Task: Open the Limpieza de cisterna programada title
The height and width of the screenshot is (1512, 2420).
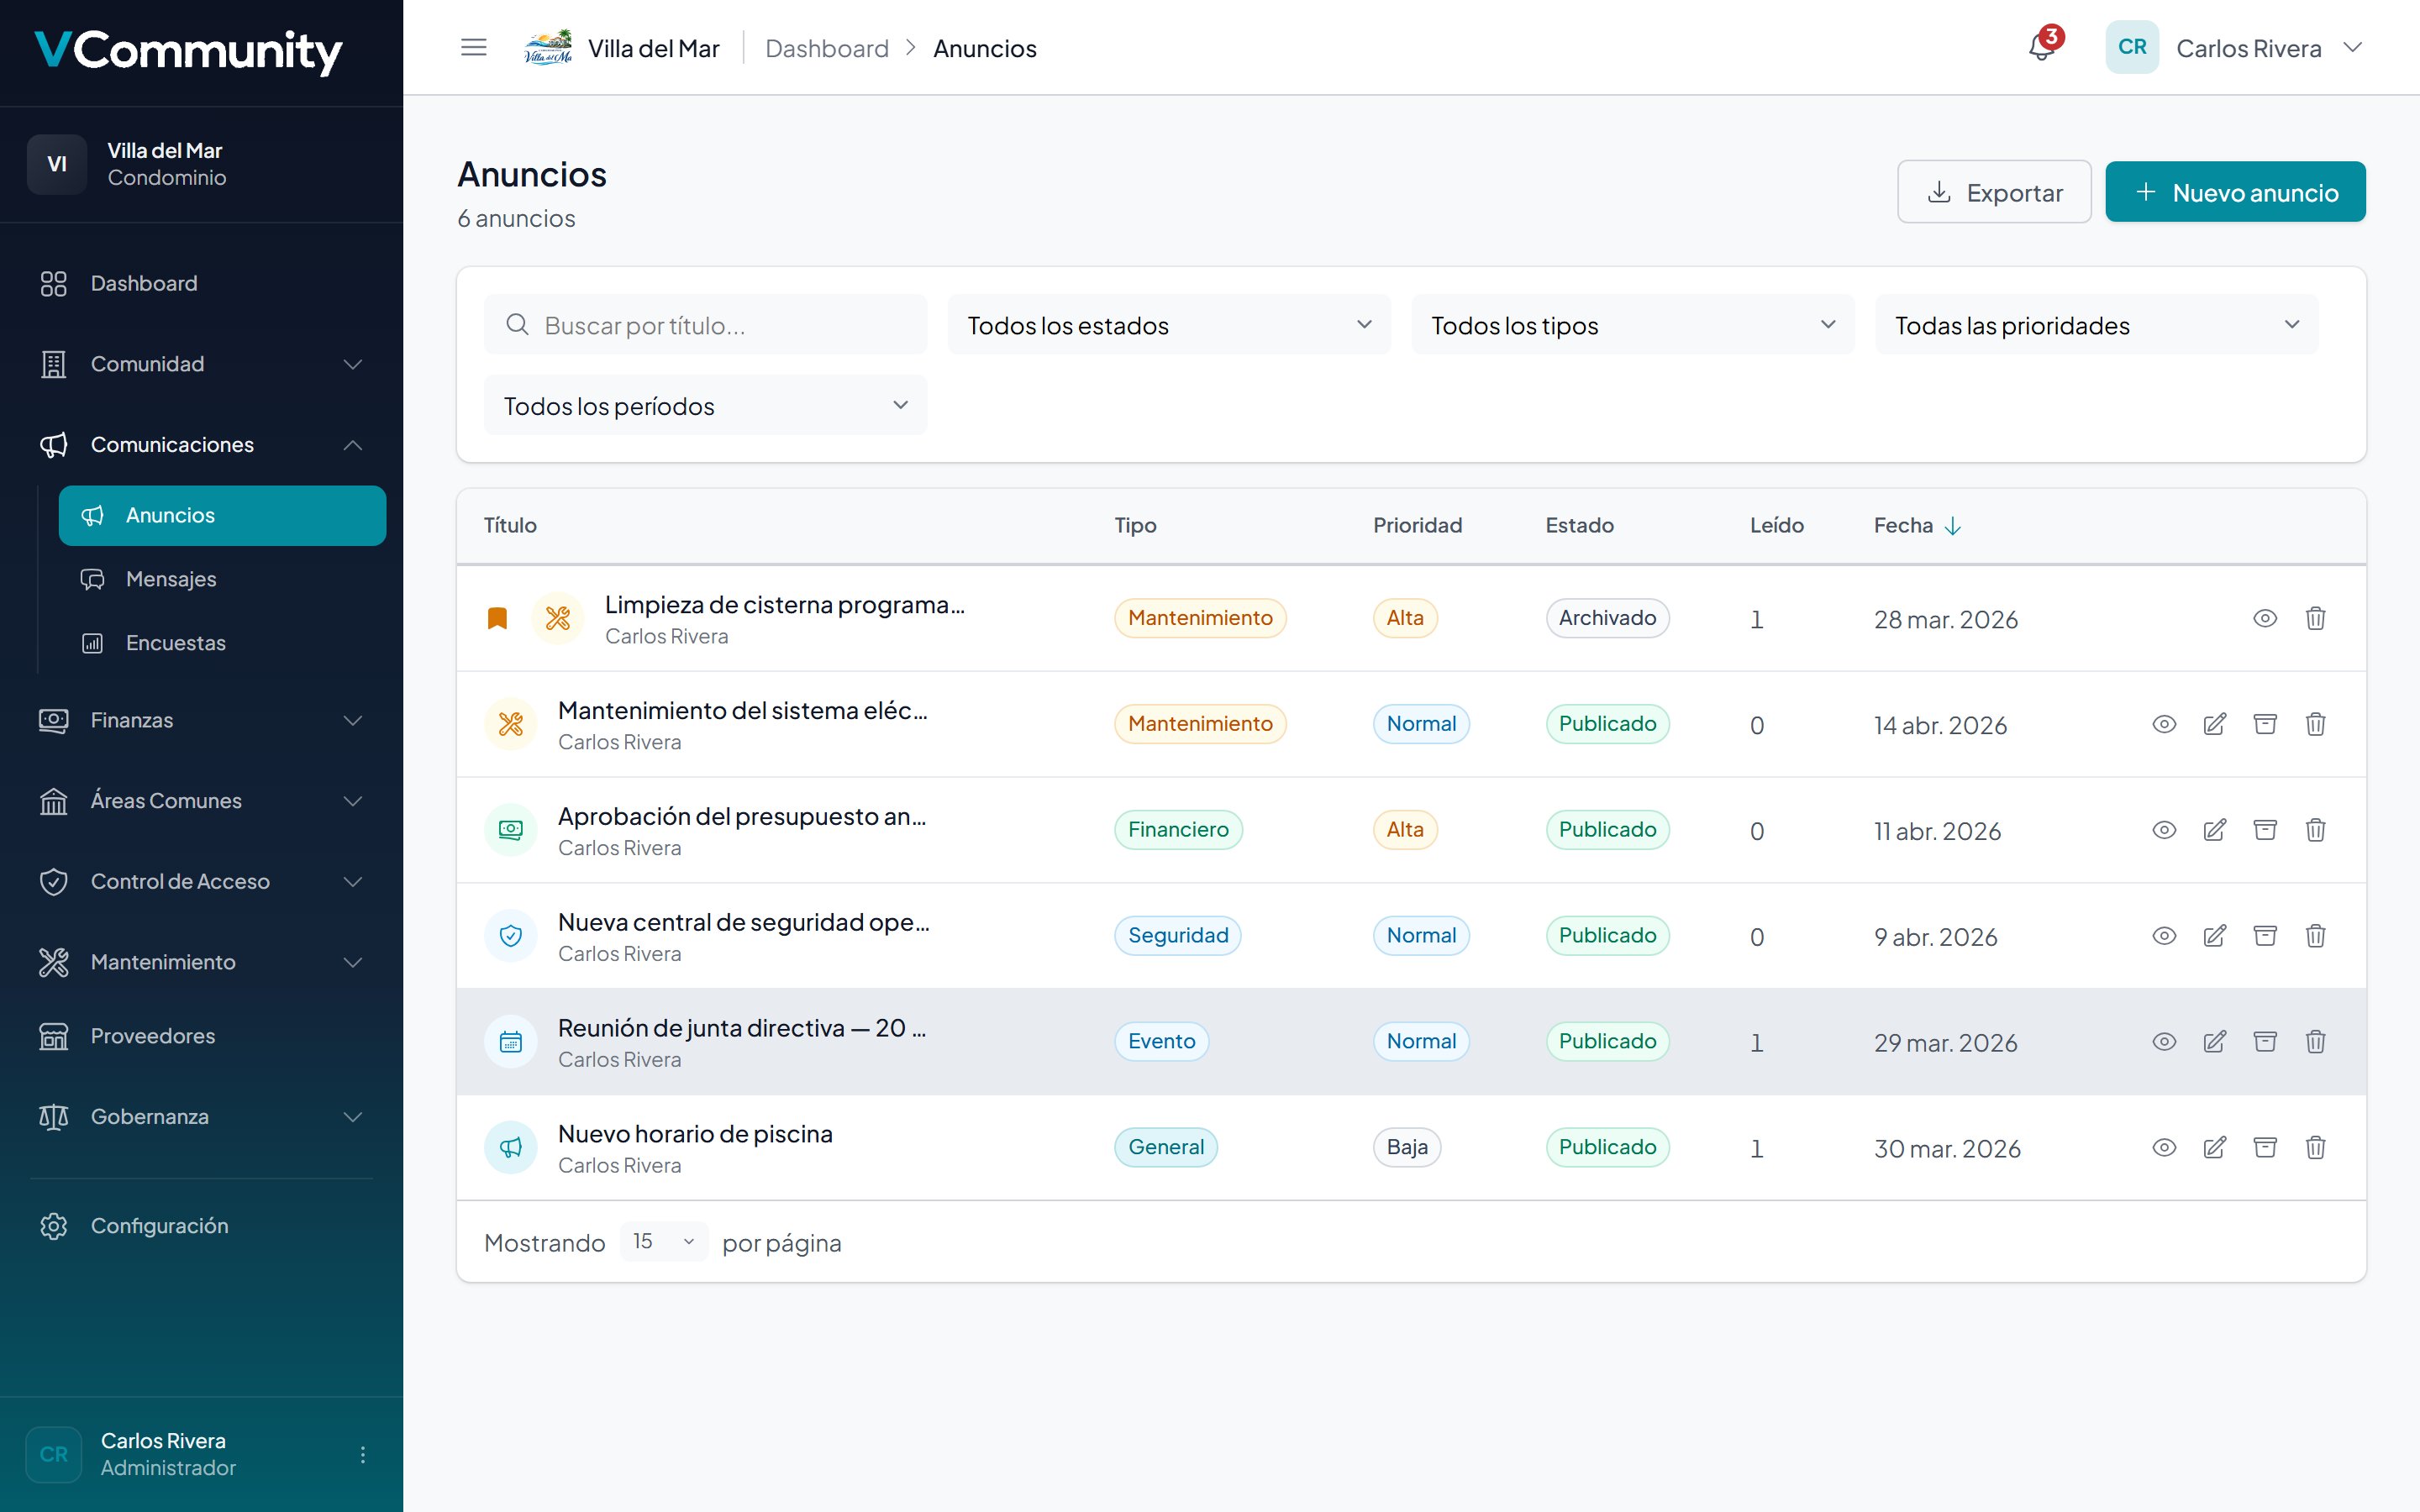Action: (784, 605)
